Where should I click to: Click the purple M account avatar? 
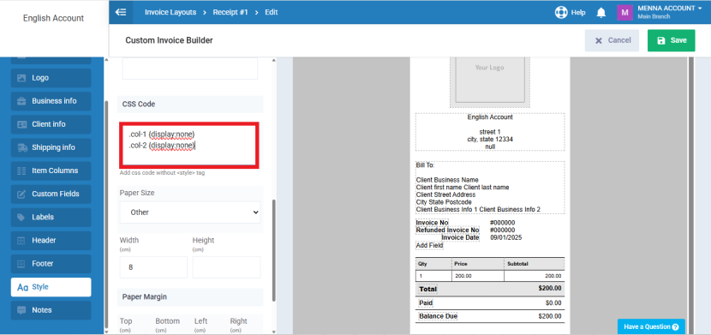pos(624,12)
